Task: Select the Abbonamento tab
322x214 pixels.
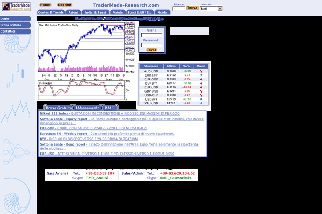Action: (87, 108)
